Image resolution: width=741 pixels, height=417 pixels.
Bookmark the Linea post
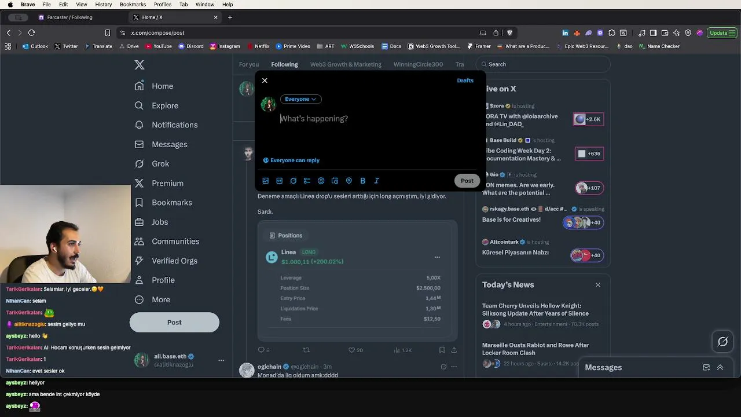coord(442,350)
